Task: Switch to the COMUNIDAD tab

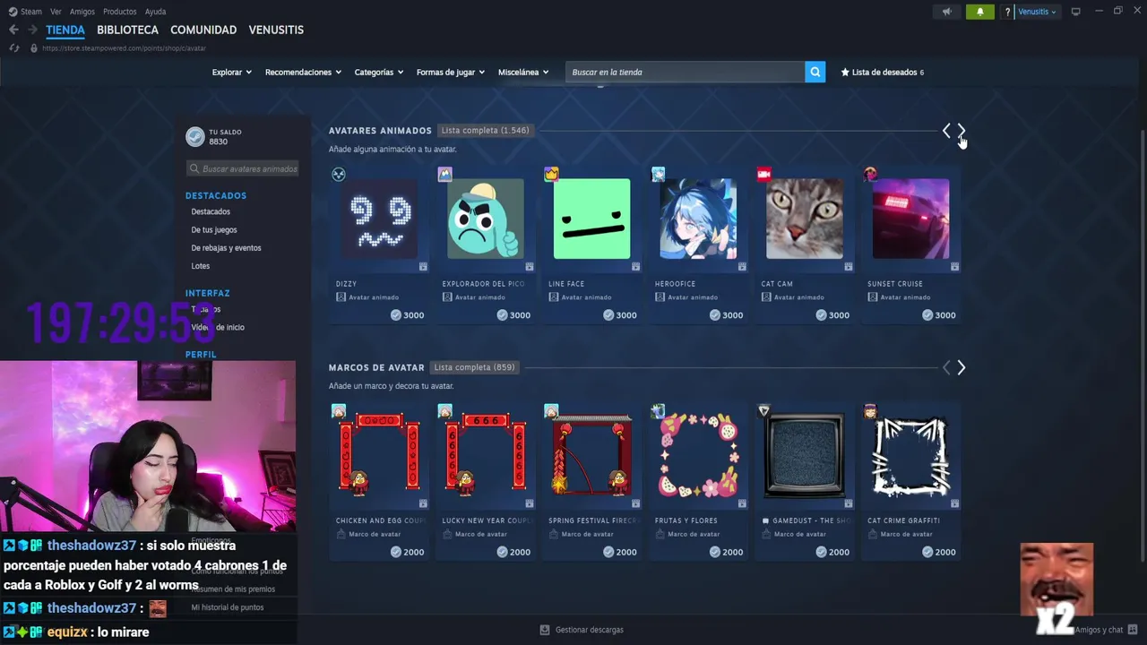Action: (x=203, y=30)
